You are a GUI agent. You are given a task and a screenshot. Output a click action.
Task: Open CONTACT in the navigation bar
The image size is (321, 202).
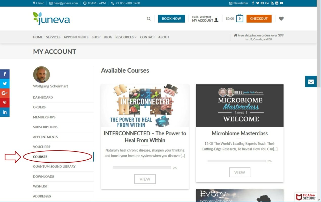coord(147,37)
